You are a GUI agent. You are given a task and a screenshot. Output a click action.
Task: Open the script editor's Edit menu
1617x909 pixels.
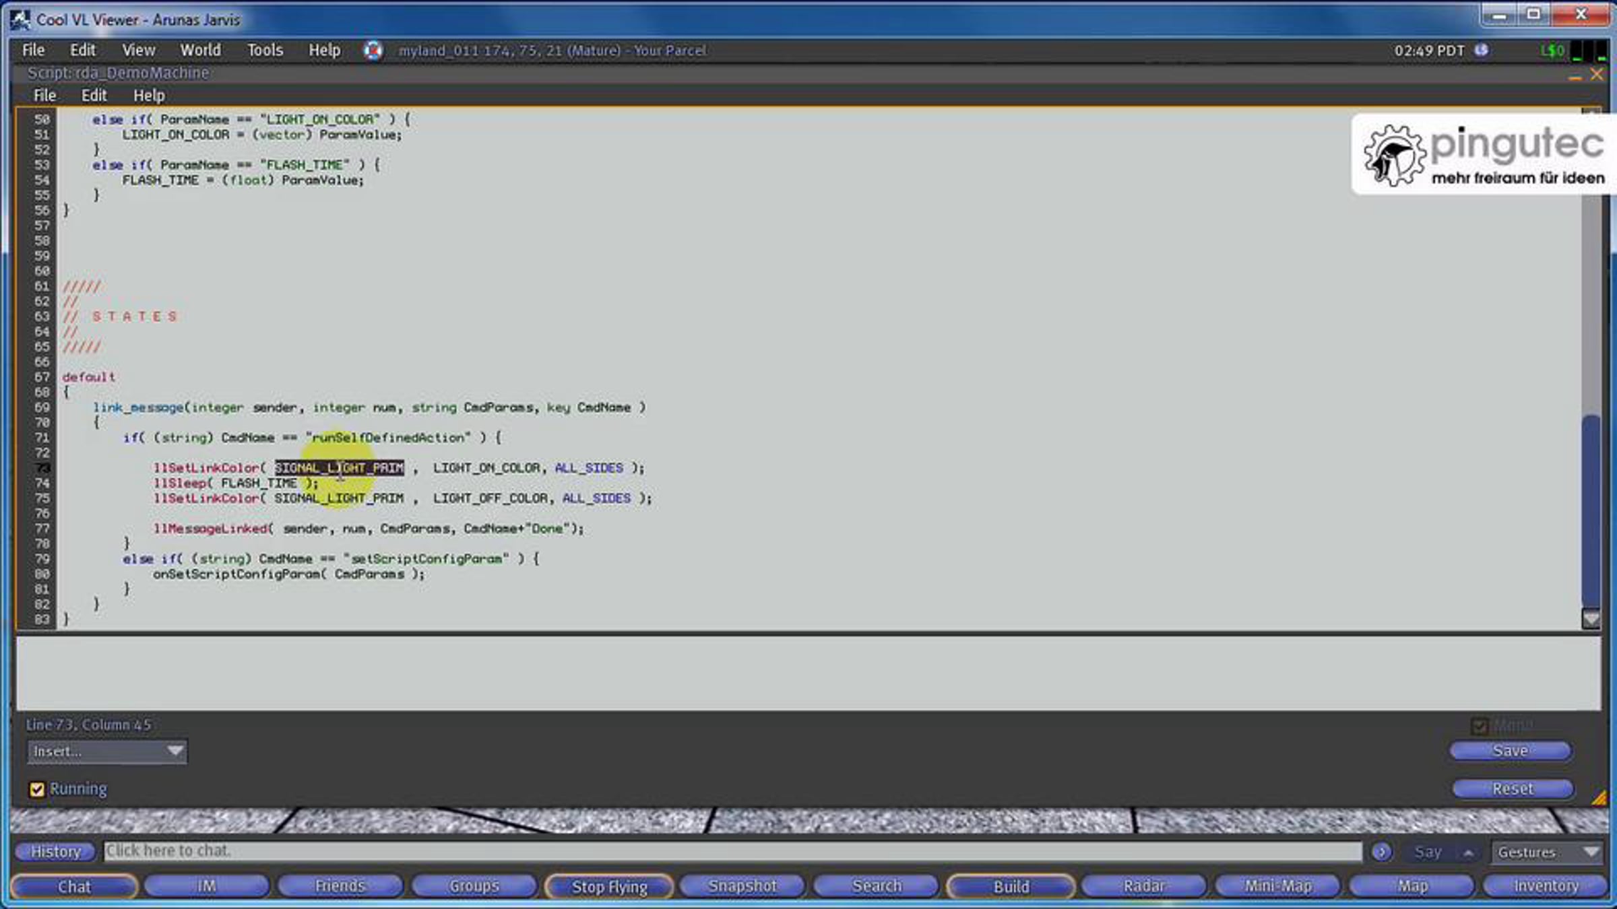click(94, 96)
